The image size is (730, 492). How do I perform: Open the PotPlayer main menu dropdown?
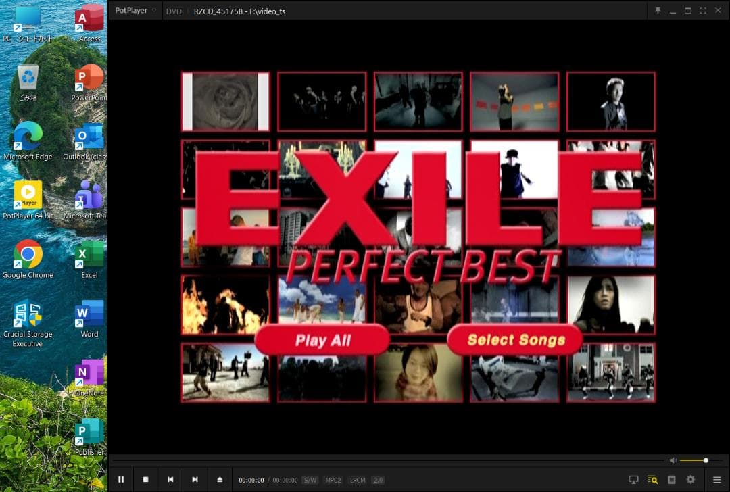134,11
